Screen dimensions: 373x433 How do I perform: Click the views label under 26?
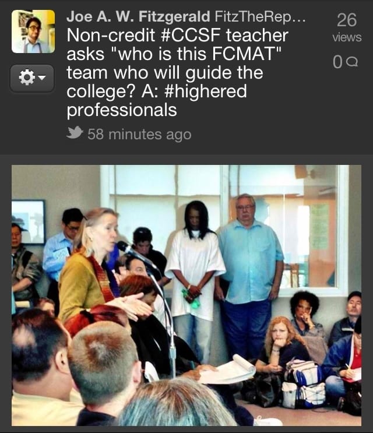pyautogui.click(x=347, y=37)
